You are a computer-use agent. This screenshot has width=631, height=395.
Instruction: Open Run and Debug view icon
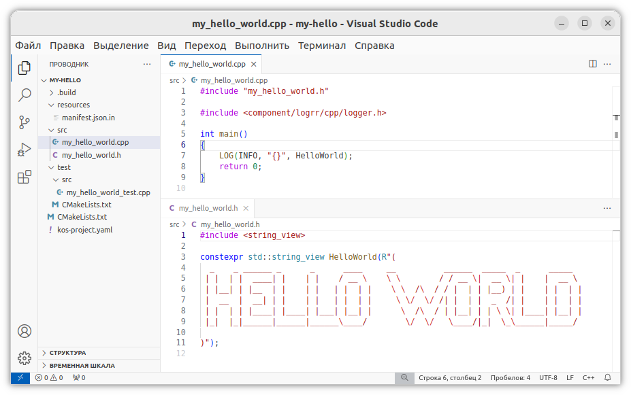tap(24, 150)
